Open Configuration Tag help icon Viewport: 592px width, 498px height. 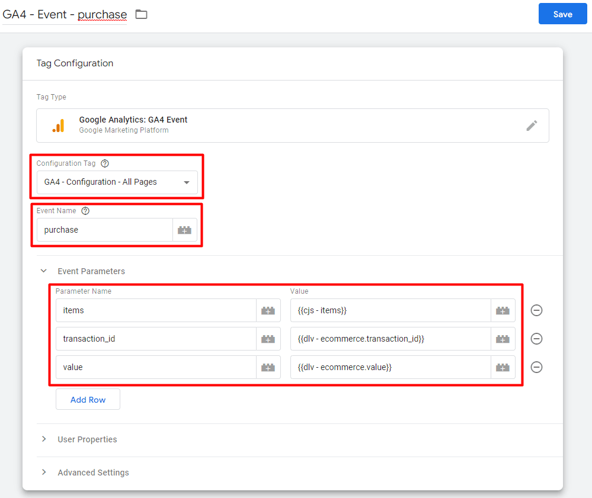[x=105, y=163]
